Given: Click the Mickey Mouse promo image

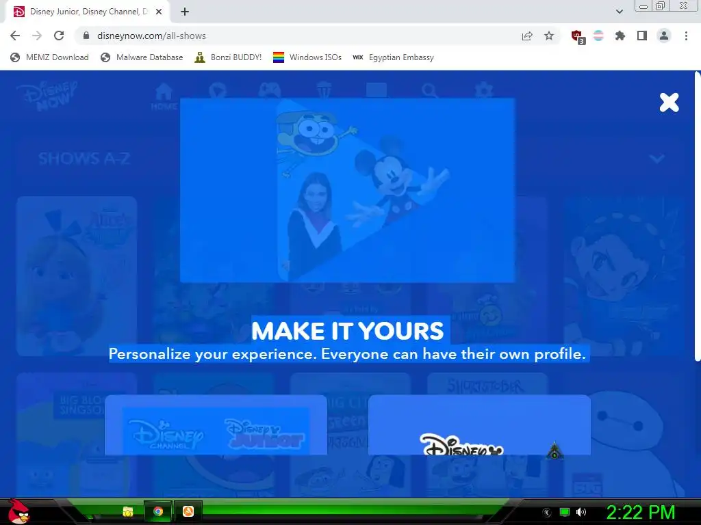Looking at the screenshot, I should (x=347, y=190).
